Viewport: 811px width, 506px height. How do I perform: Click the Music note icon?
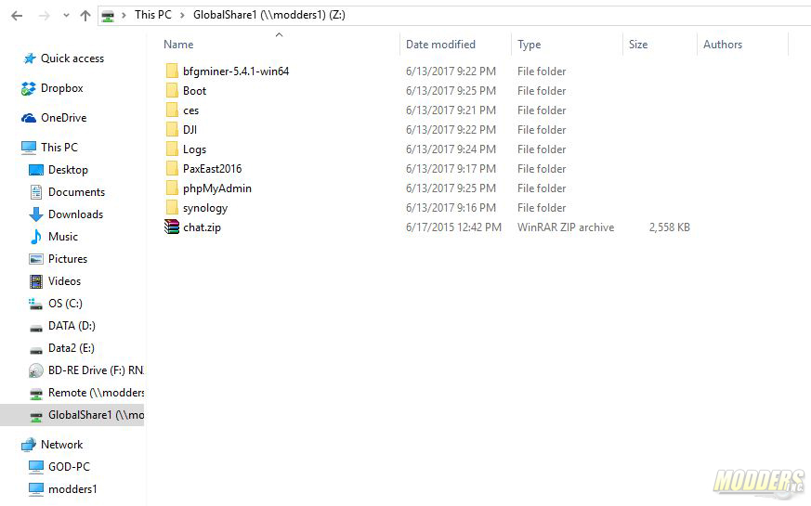click(35, 236)
